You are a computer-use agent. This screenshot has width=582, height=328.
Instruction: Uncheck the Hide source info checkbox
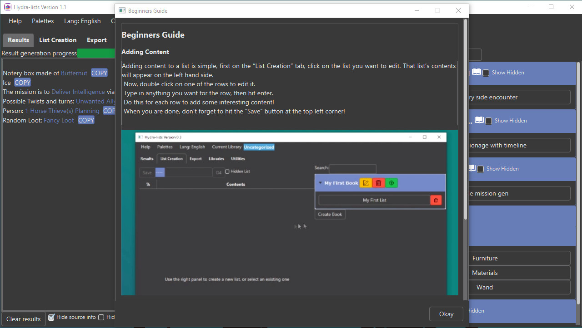pyautogui.click(x=51, y=317)
